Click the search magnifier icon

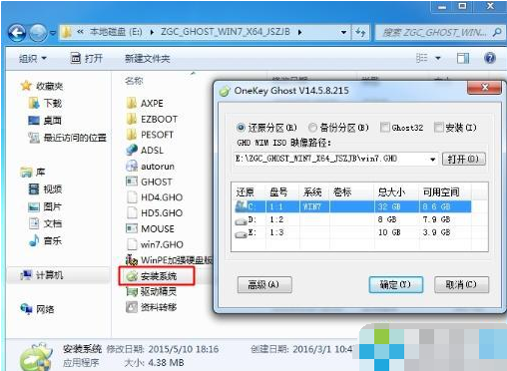pos(497,32)
